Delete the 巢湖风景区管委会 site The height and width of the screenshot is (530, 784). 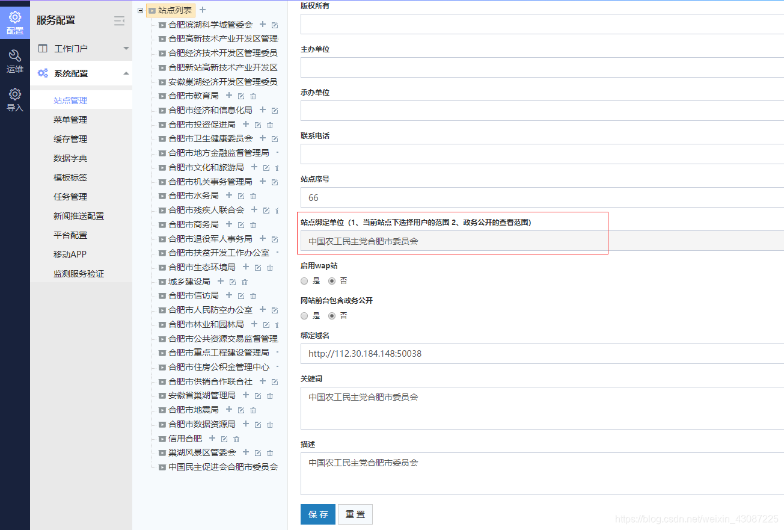click(270, 453)
